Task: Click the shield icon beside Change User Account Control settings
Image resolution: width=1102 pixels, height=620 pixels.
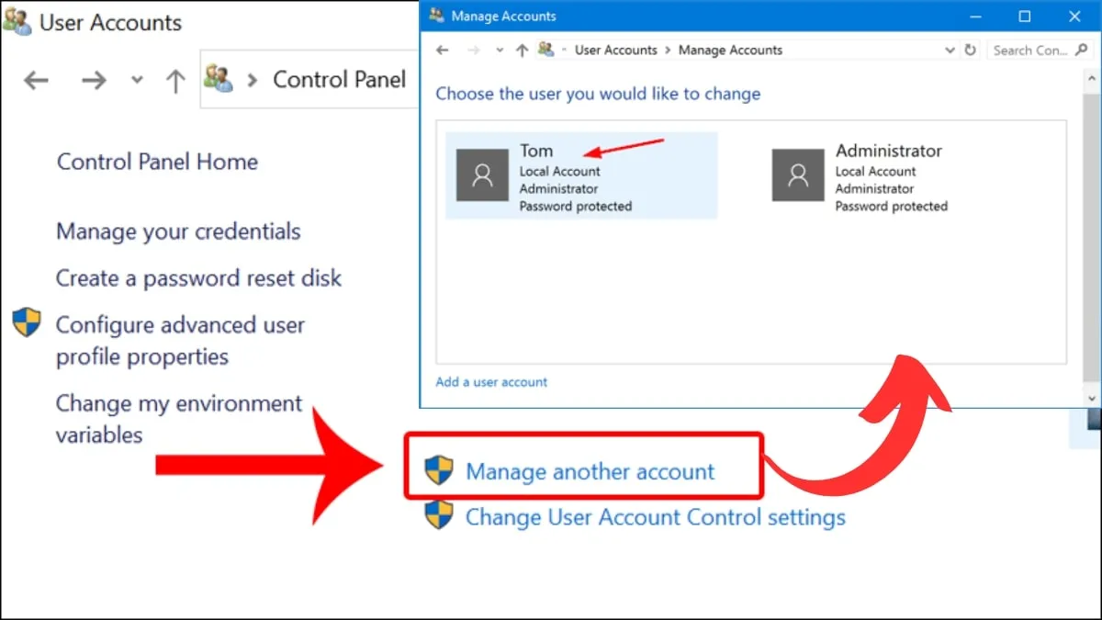Action: pos(439,515)
